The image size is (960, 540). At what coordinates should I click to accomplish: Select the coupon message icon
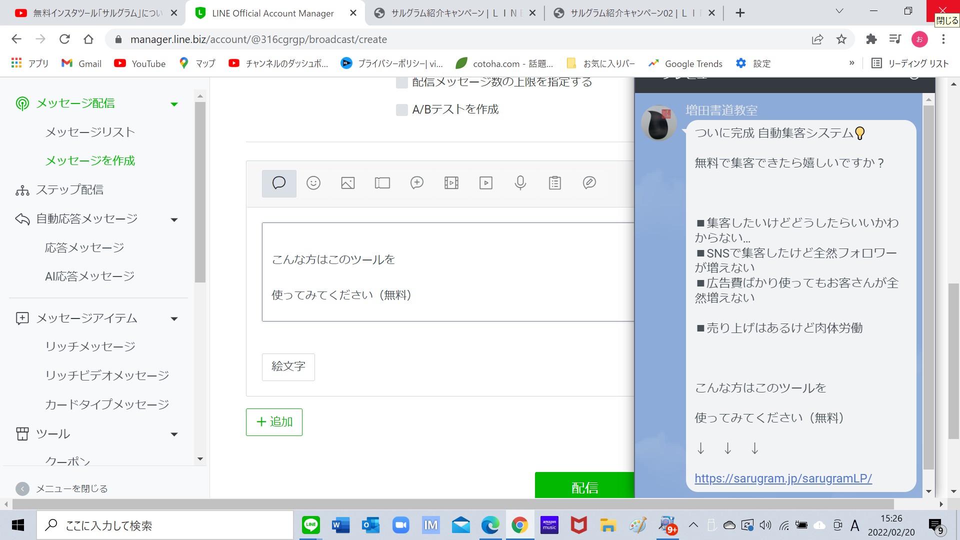(x=382, y=183)
